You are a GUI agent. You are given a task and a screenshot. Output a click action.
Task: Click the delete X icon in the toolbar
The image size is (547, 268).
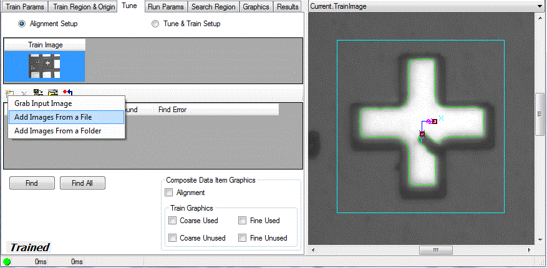(24, 93)
